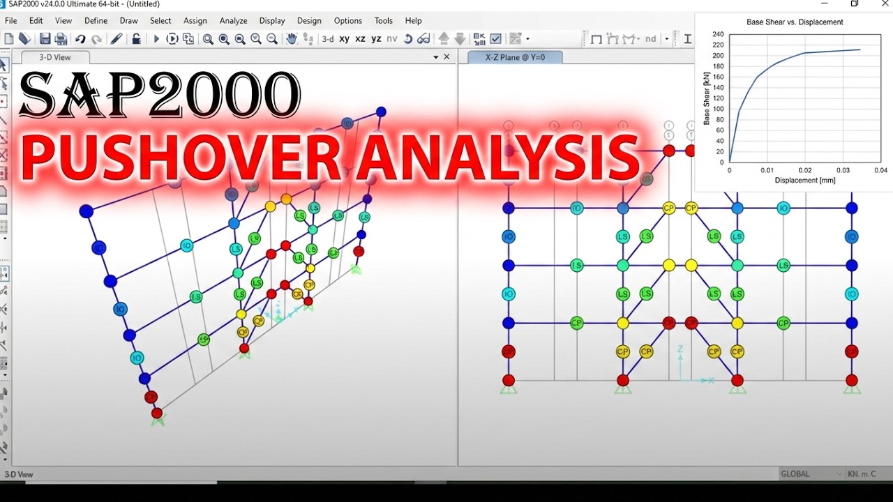The image size is (893, 502).
Task: Click the Zoom In One Step icon
Action: tap(256, 39)
